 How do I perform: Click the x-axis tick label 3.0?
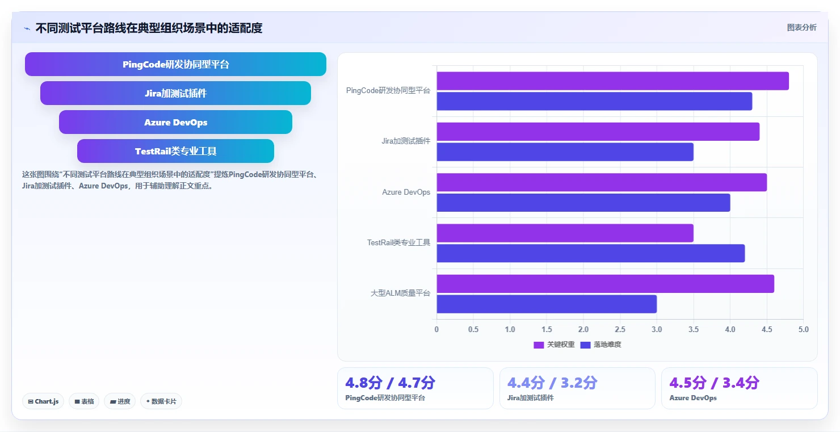[x=657, y=329]
